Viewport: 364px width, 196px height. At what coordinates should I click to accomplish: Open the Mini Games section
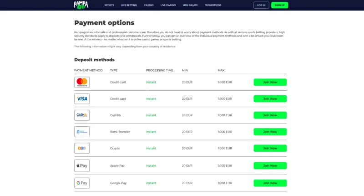coord(190,5)
